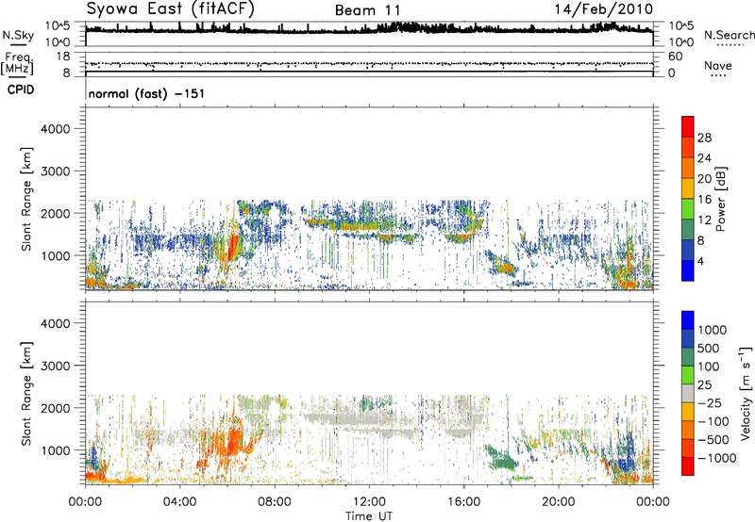755x522 pixels.
Task: Click the "2000" tick on the velocity panel
Action: [55, 408]
